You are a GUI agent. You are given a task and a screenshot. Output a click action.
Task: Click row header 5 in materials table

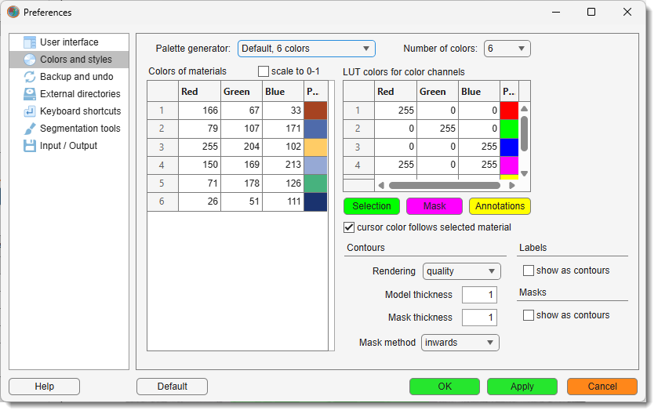click(x=162, y=183)
